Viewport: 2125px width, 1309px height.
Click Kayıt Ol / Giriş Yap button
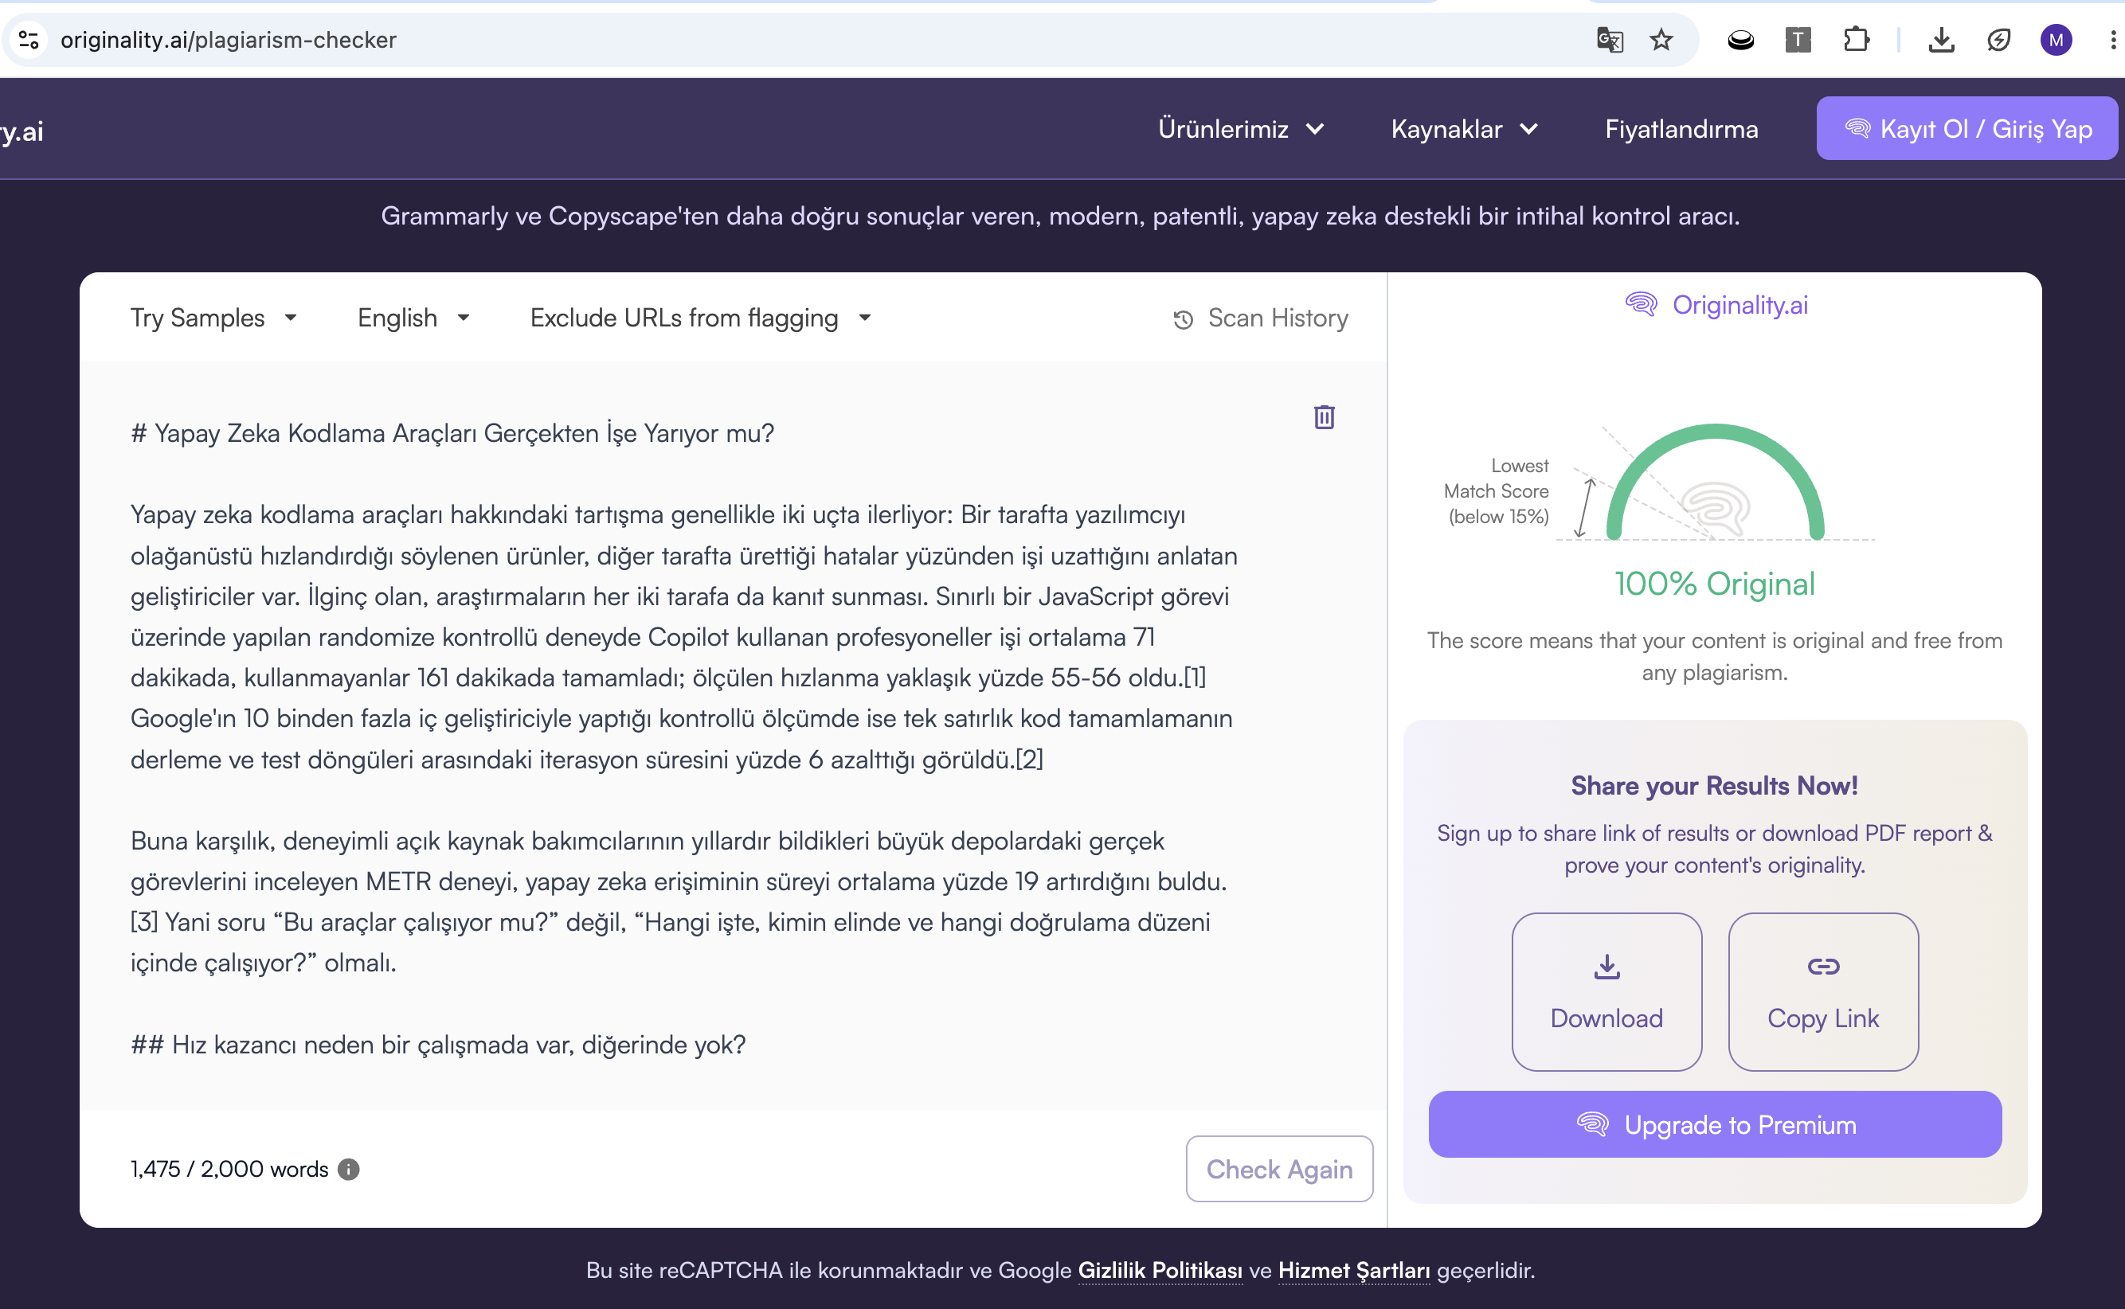click(1967, 128)
